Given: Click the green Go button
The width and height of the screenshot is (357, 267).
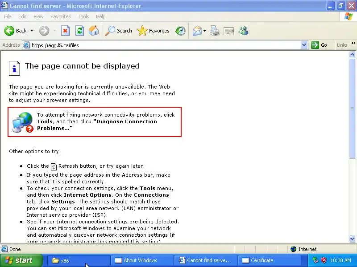Looking at the screenshot, I should tap(319, 45).
